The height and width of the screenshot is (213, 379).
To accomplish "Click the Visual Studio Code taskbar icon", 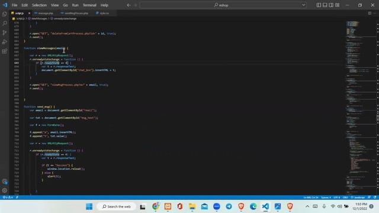I will point(265,206).
